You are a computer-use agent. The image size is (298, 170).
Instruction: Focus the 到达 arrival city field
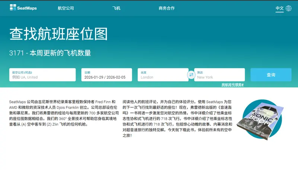[x=219, y=75]
